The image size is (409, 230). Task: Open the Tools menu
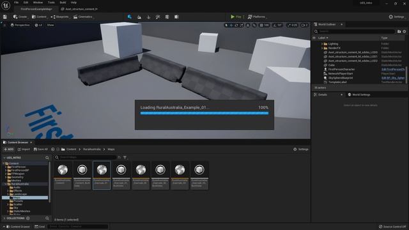pyautogui.click(x=51, y=3)
